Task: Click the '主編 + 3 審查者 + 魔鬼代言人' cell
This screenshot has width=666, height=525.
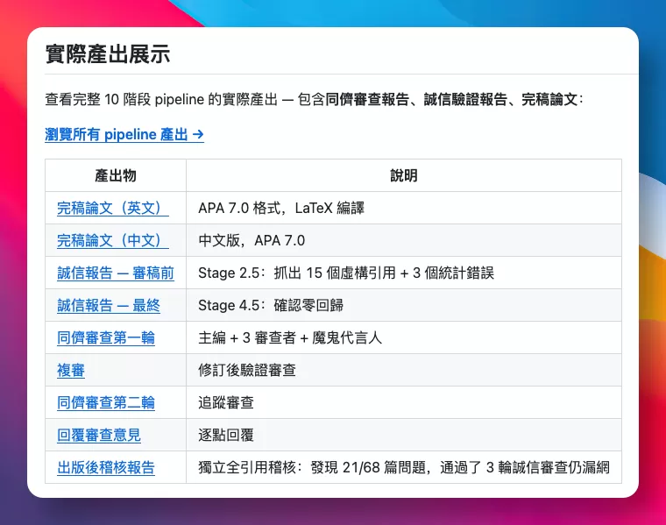Action: coord(404,337)
